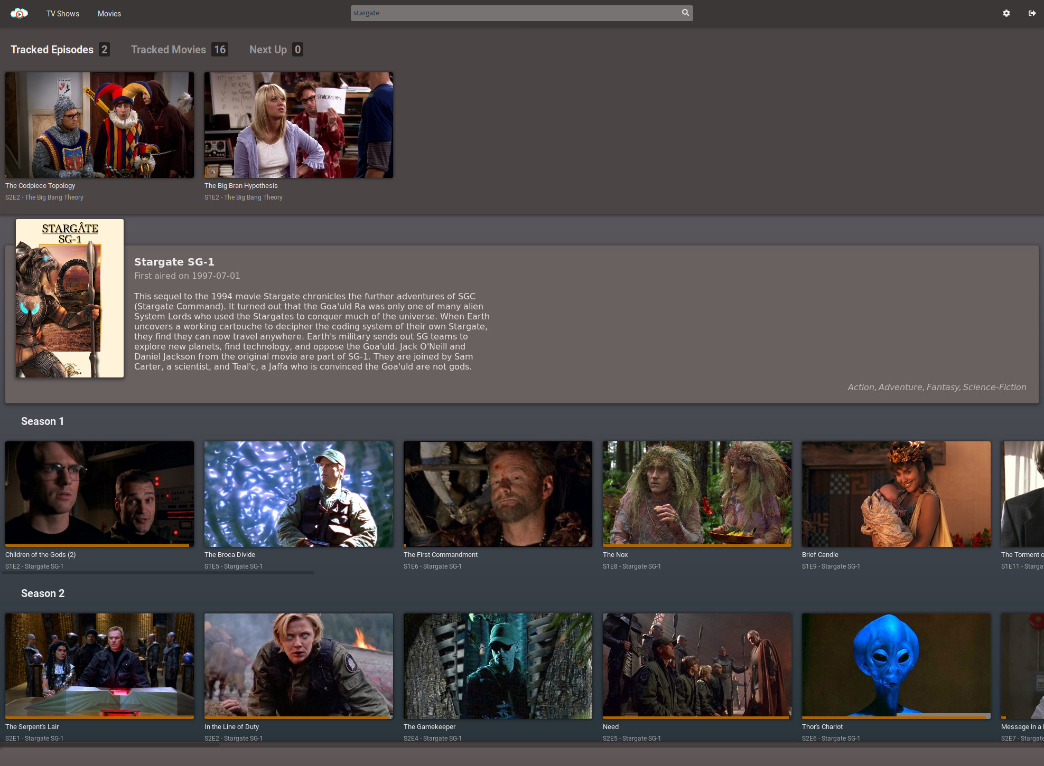The image size is (1044, 766).
Task: Open the Movies menu
Action: click(109, 14)
